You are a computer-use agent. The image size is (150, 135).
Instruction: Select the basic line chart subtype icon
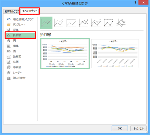click(x=46, y=23)
